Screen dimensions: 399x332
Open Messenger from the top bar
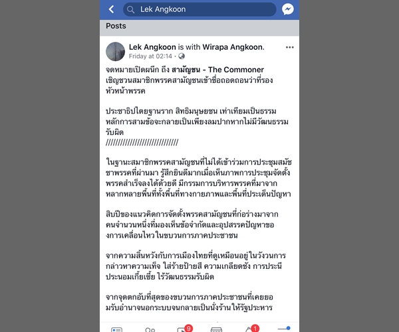tap(287, 9)
